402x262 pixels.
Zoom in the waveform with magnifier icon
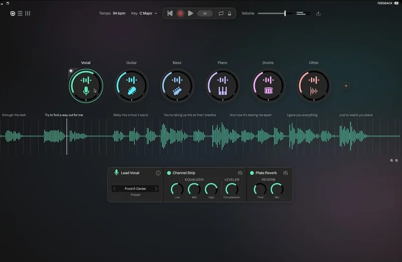pyautogui.click(x=396, y=160)
